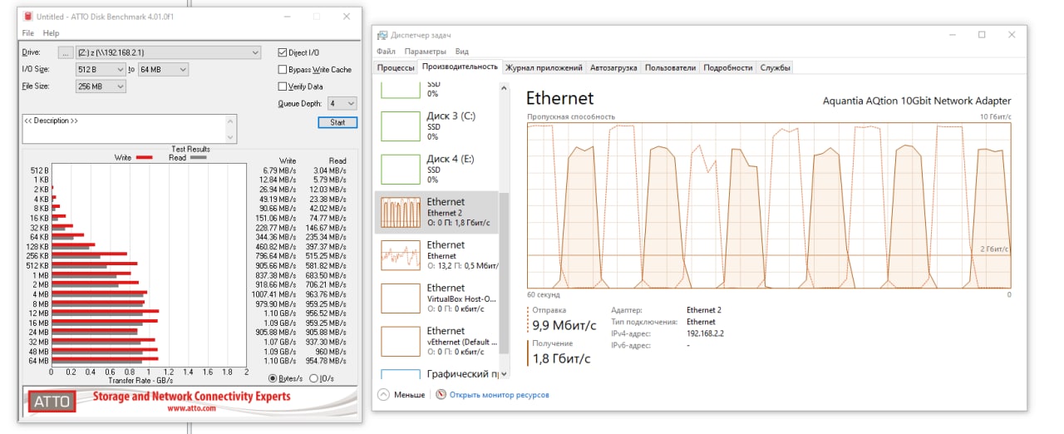
Task: Open the File Size 256 MB dropdown
Action: coord(101,86)
